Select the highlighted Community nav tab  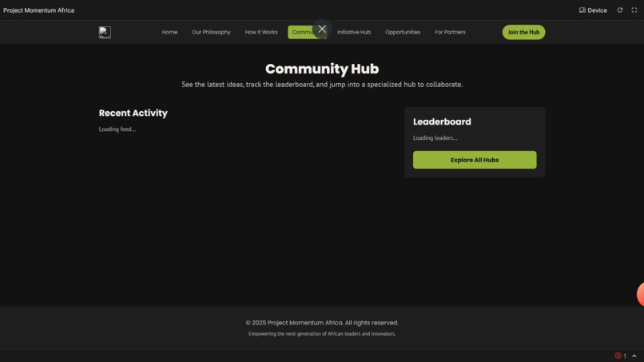click(307, 32)
